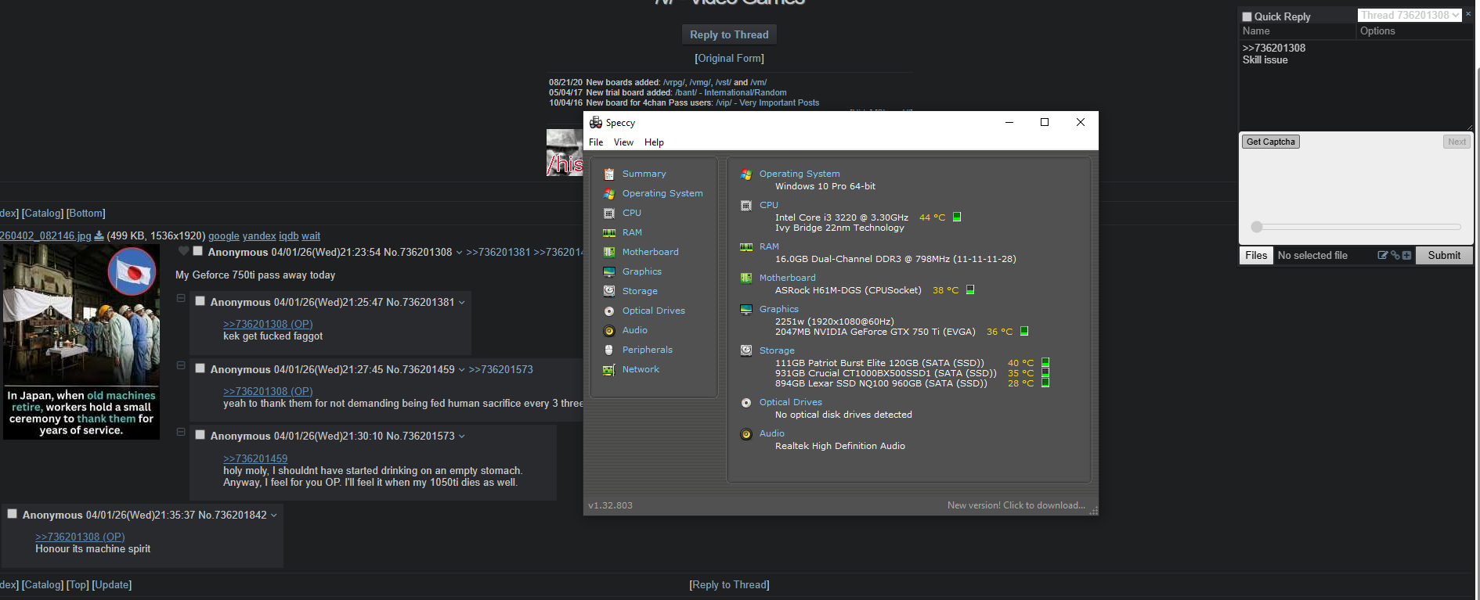Click CPU temperature indicator next to 44 °C

pyautogui.click(x=957, y=217)
